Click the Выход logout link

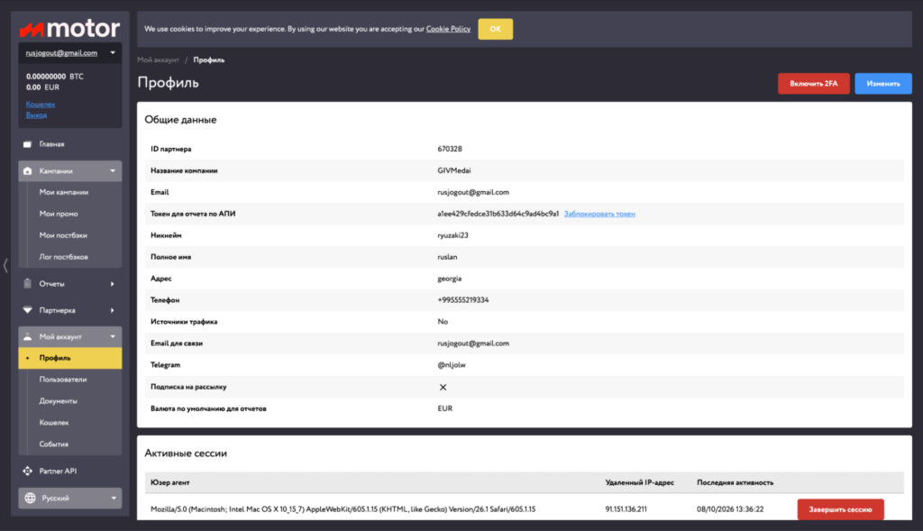pos(36,114)
